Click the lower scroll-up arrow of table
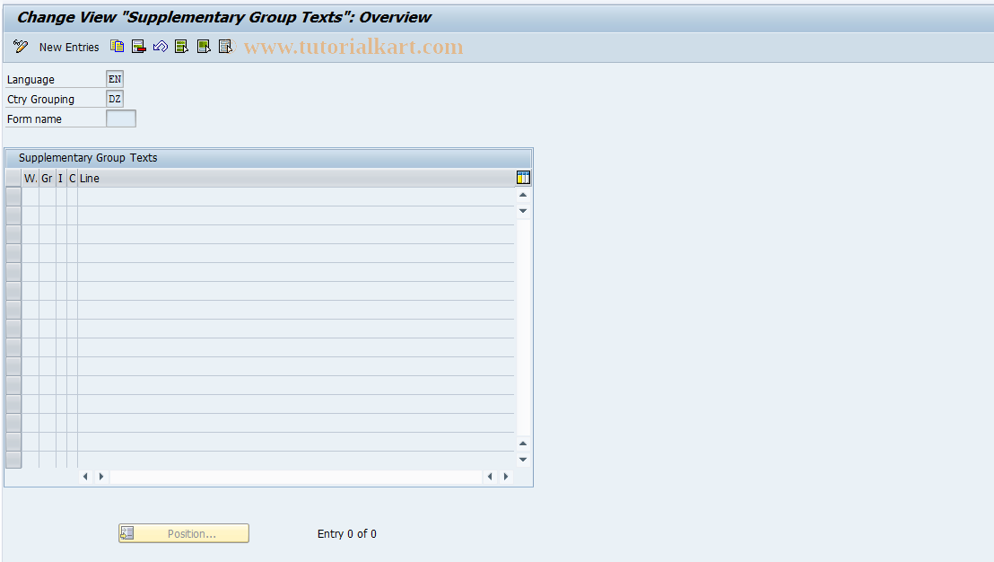The image size is (994, 562). (523, 443)
